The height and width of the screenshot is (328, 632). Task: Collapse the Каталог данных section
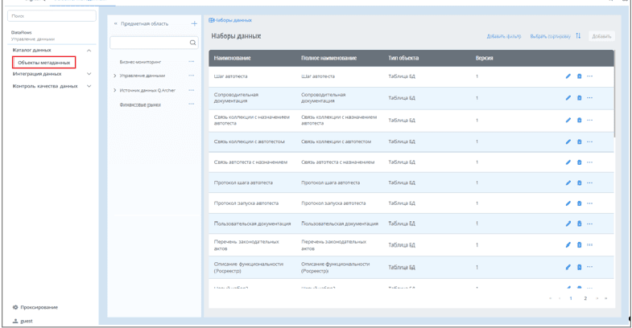[x=89, y=51]
